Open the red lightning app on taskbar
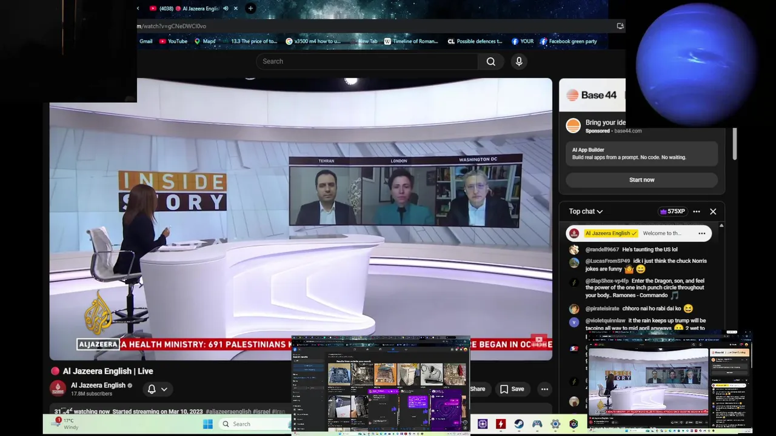This screenshot has height=436, width=776. coord(501,424)
